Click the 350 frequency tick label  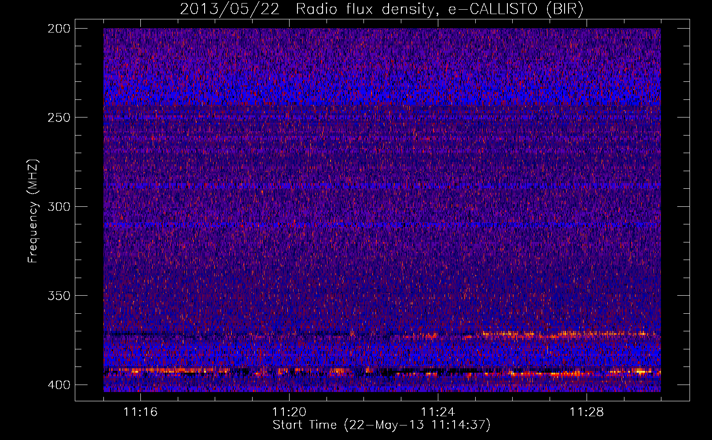59,296
